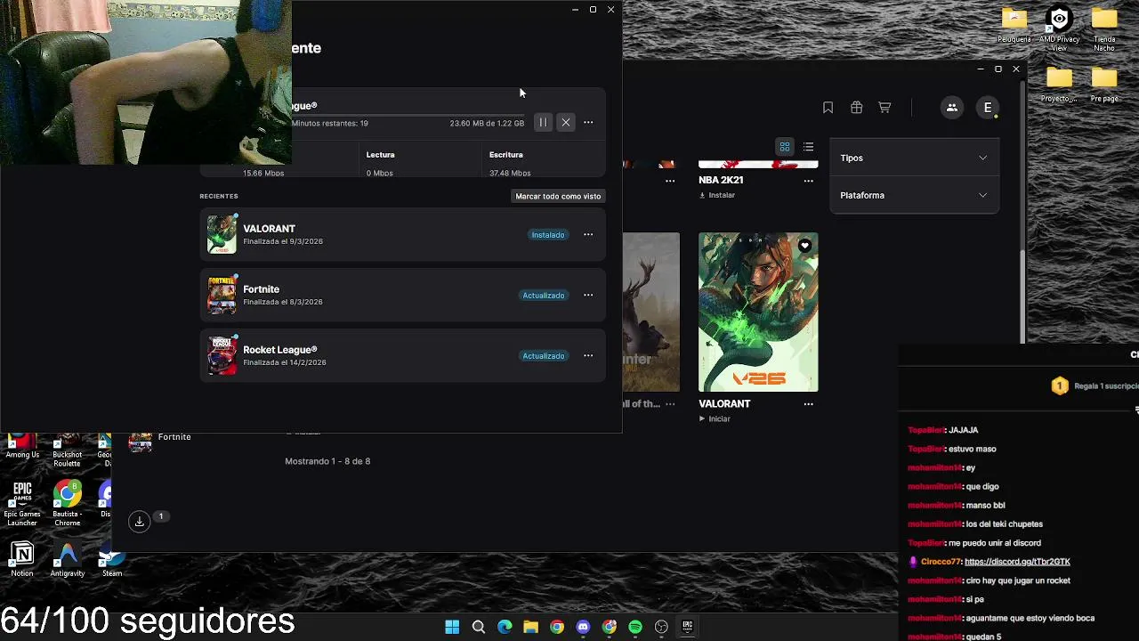Click the VALORANT thumbnail in recents list
Image resolution: width=1139 pixels, height=641 pixels.
coord(222,235)
